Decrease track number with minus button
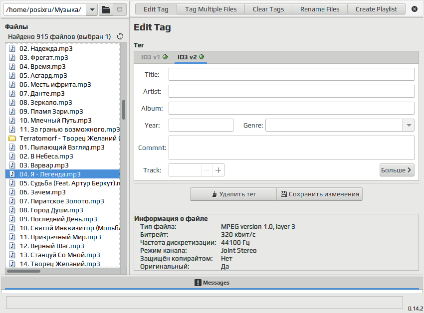This screenshot has height=313, width=424. tap(207, 170)
